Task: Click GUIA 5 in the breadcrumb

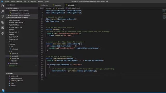Action: point(42,8)
